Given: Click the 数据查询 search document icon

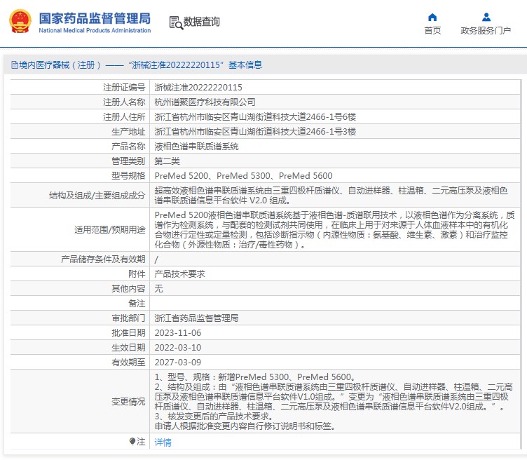Looking at the screenshot, I should pos(176,22).
